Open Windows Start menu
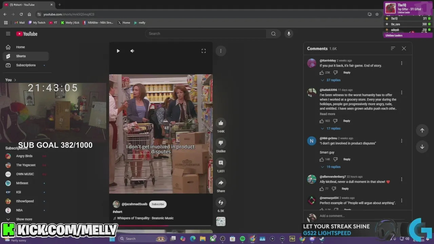Image resolution: width=434 pixels, height=244 pixels. point(112,239)
